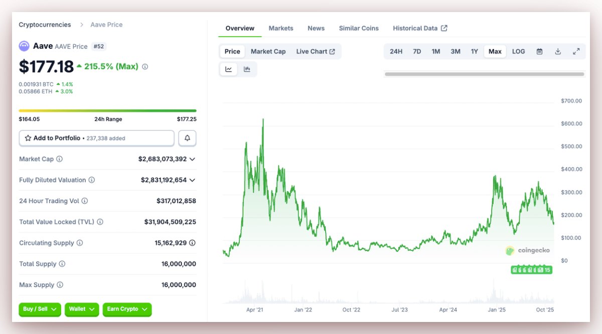602x334 pixels.
Task: Click the Aave coin logo icon
Action: (x=24, y=46)
